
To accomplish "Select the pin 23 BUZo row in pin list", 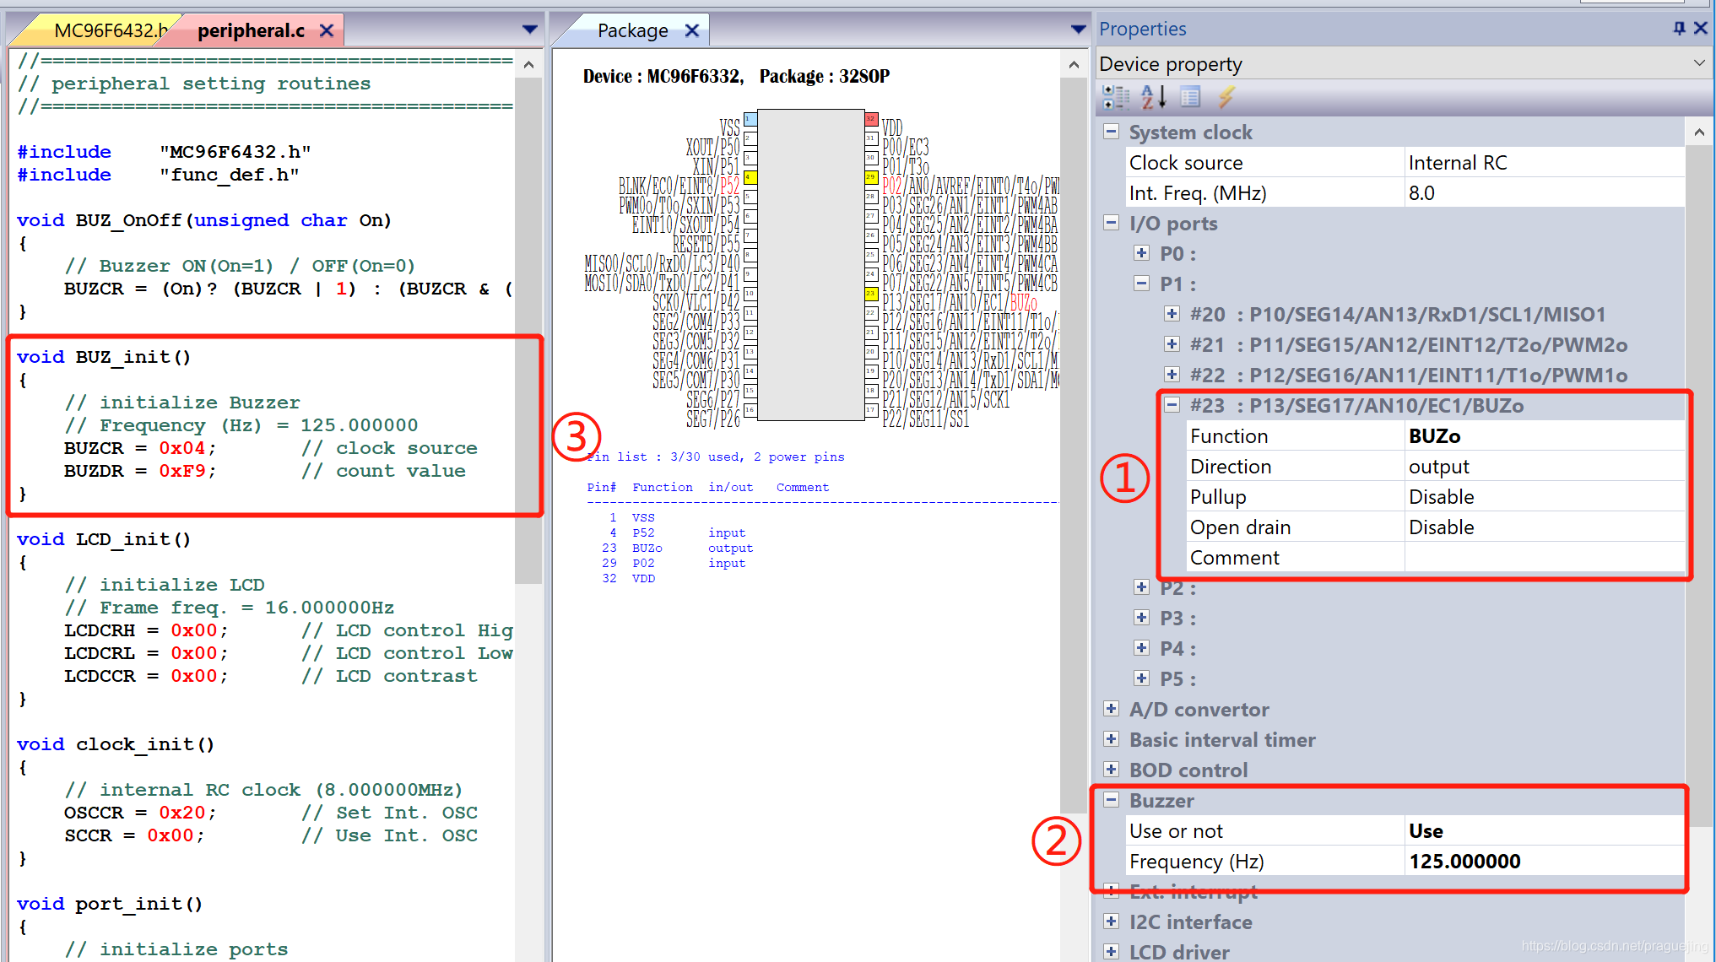I will tap(647, 548).
